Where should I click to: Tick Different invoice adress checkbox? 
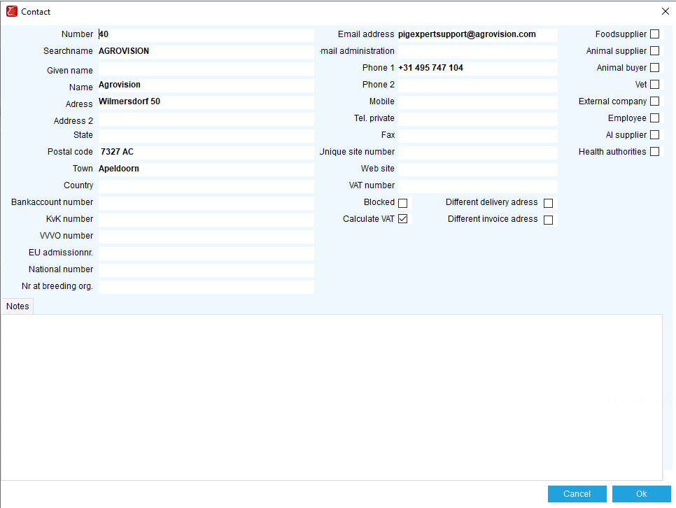click(x=548, y=220)
